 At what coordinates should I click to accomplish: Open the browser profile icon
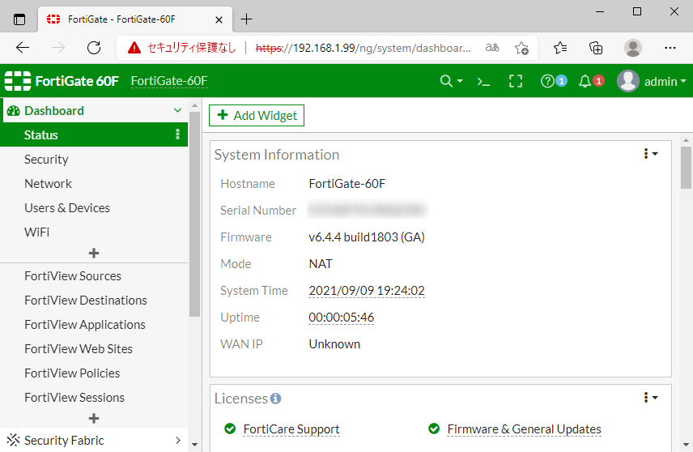[x=633, y=47]
